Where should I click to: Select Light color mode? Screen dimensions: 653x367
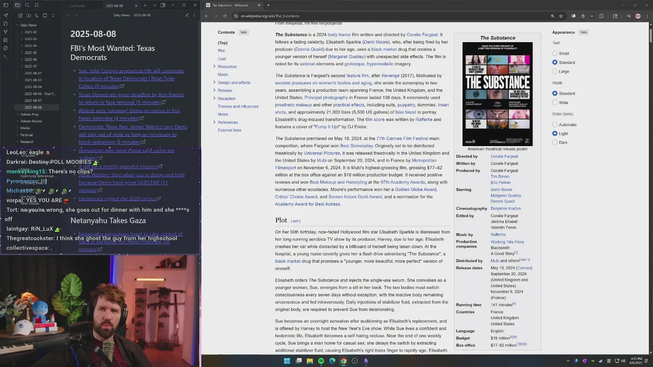555,134
